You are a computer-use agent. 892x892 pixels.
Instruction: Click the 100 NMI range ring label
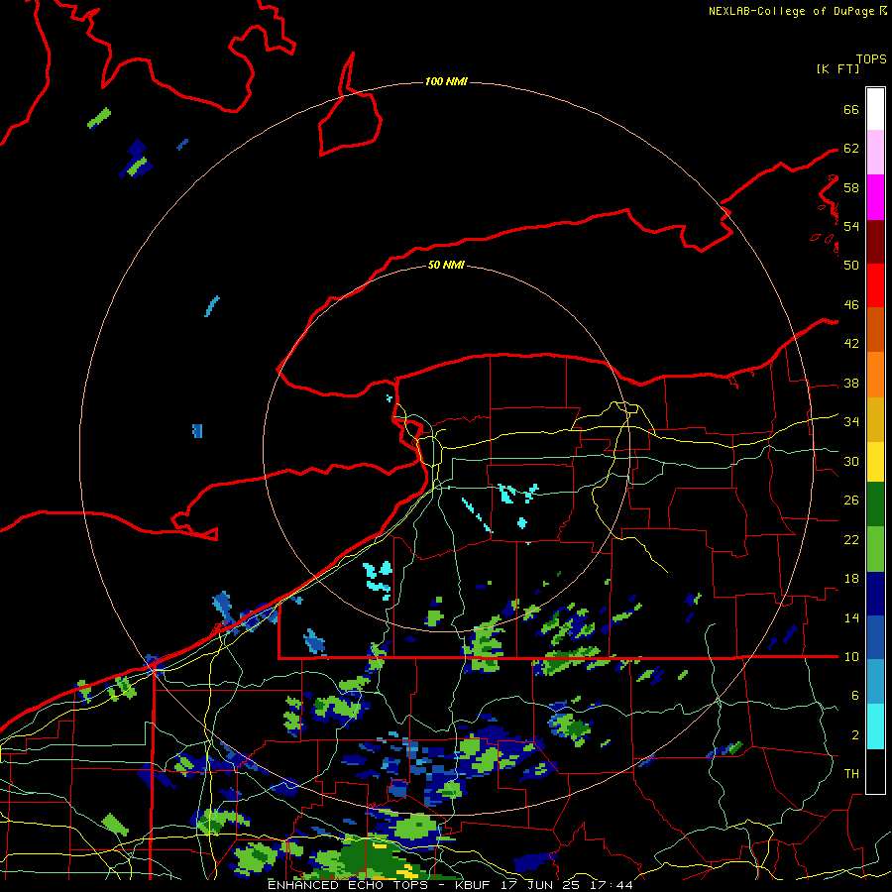pos(446,82)
